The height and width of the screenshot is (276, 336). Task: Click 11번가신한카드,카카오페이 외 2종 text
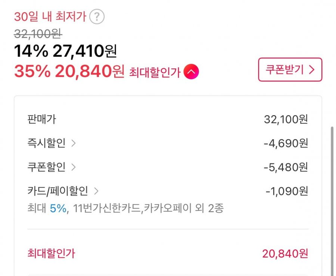click(148, 208)
